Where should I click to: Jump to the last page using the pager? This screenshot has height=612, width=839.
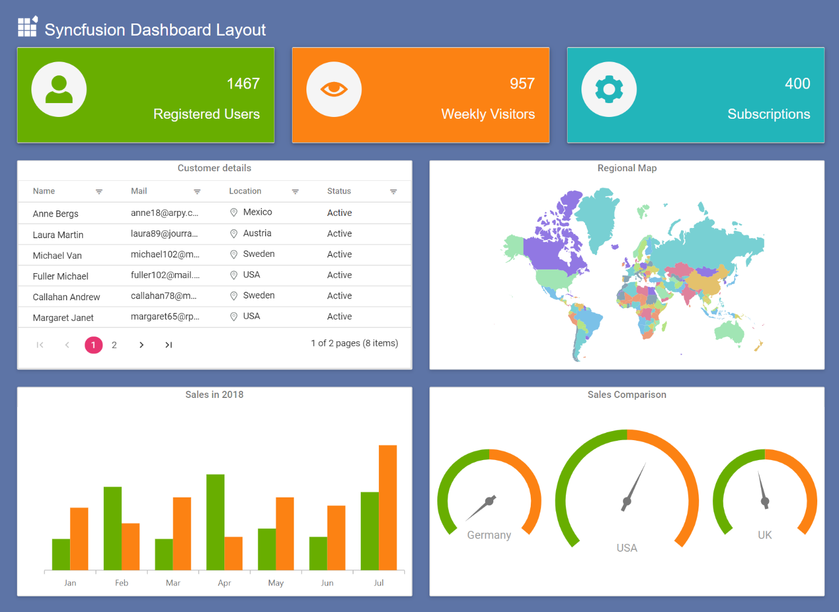pos(168,344)
